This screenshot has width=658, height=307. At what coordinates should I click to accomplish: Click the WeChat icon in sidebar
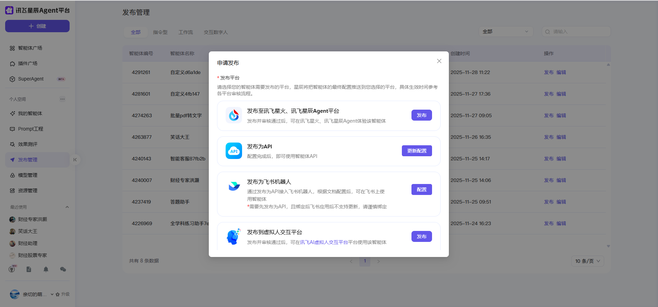(63, 269)
